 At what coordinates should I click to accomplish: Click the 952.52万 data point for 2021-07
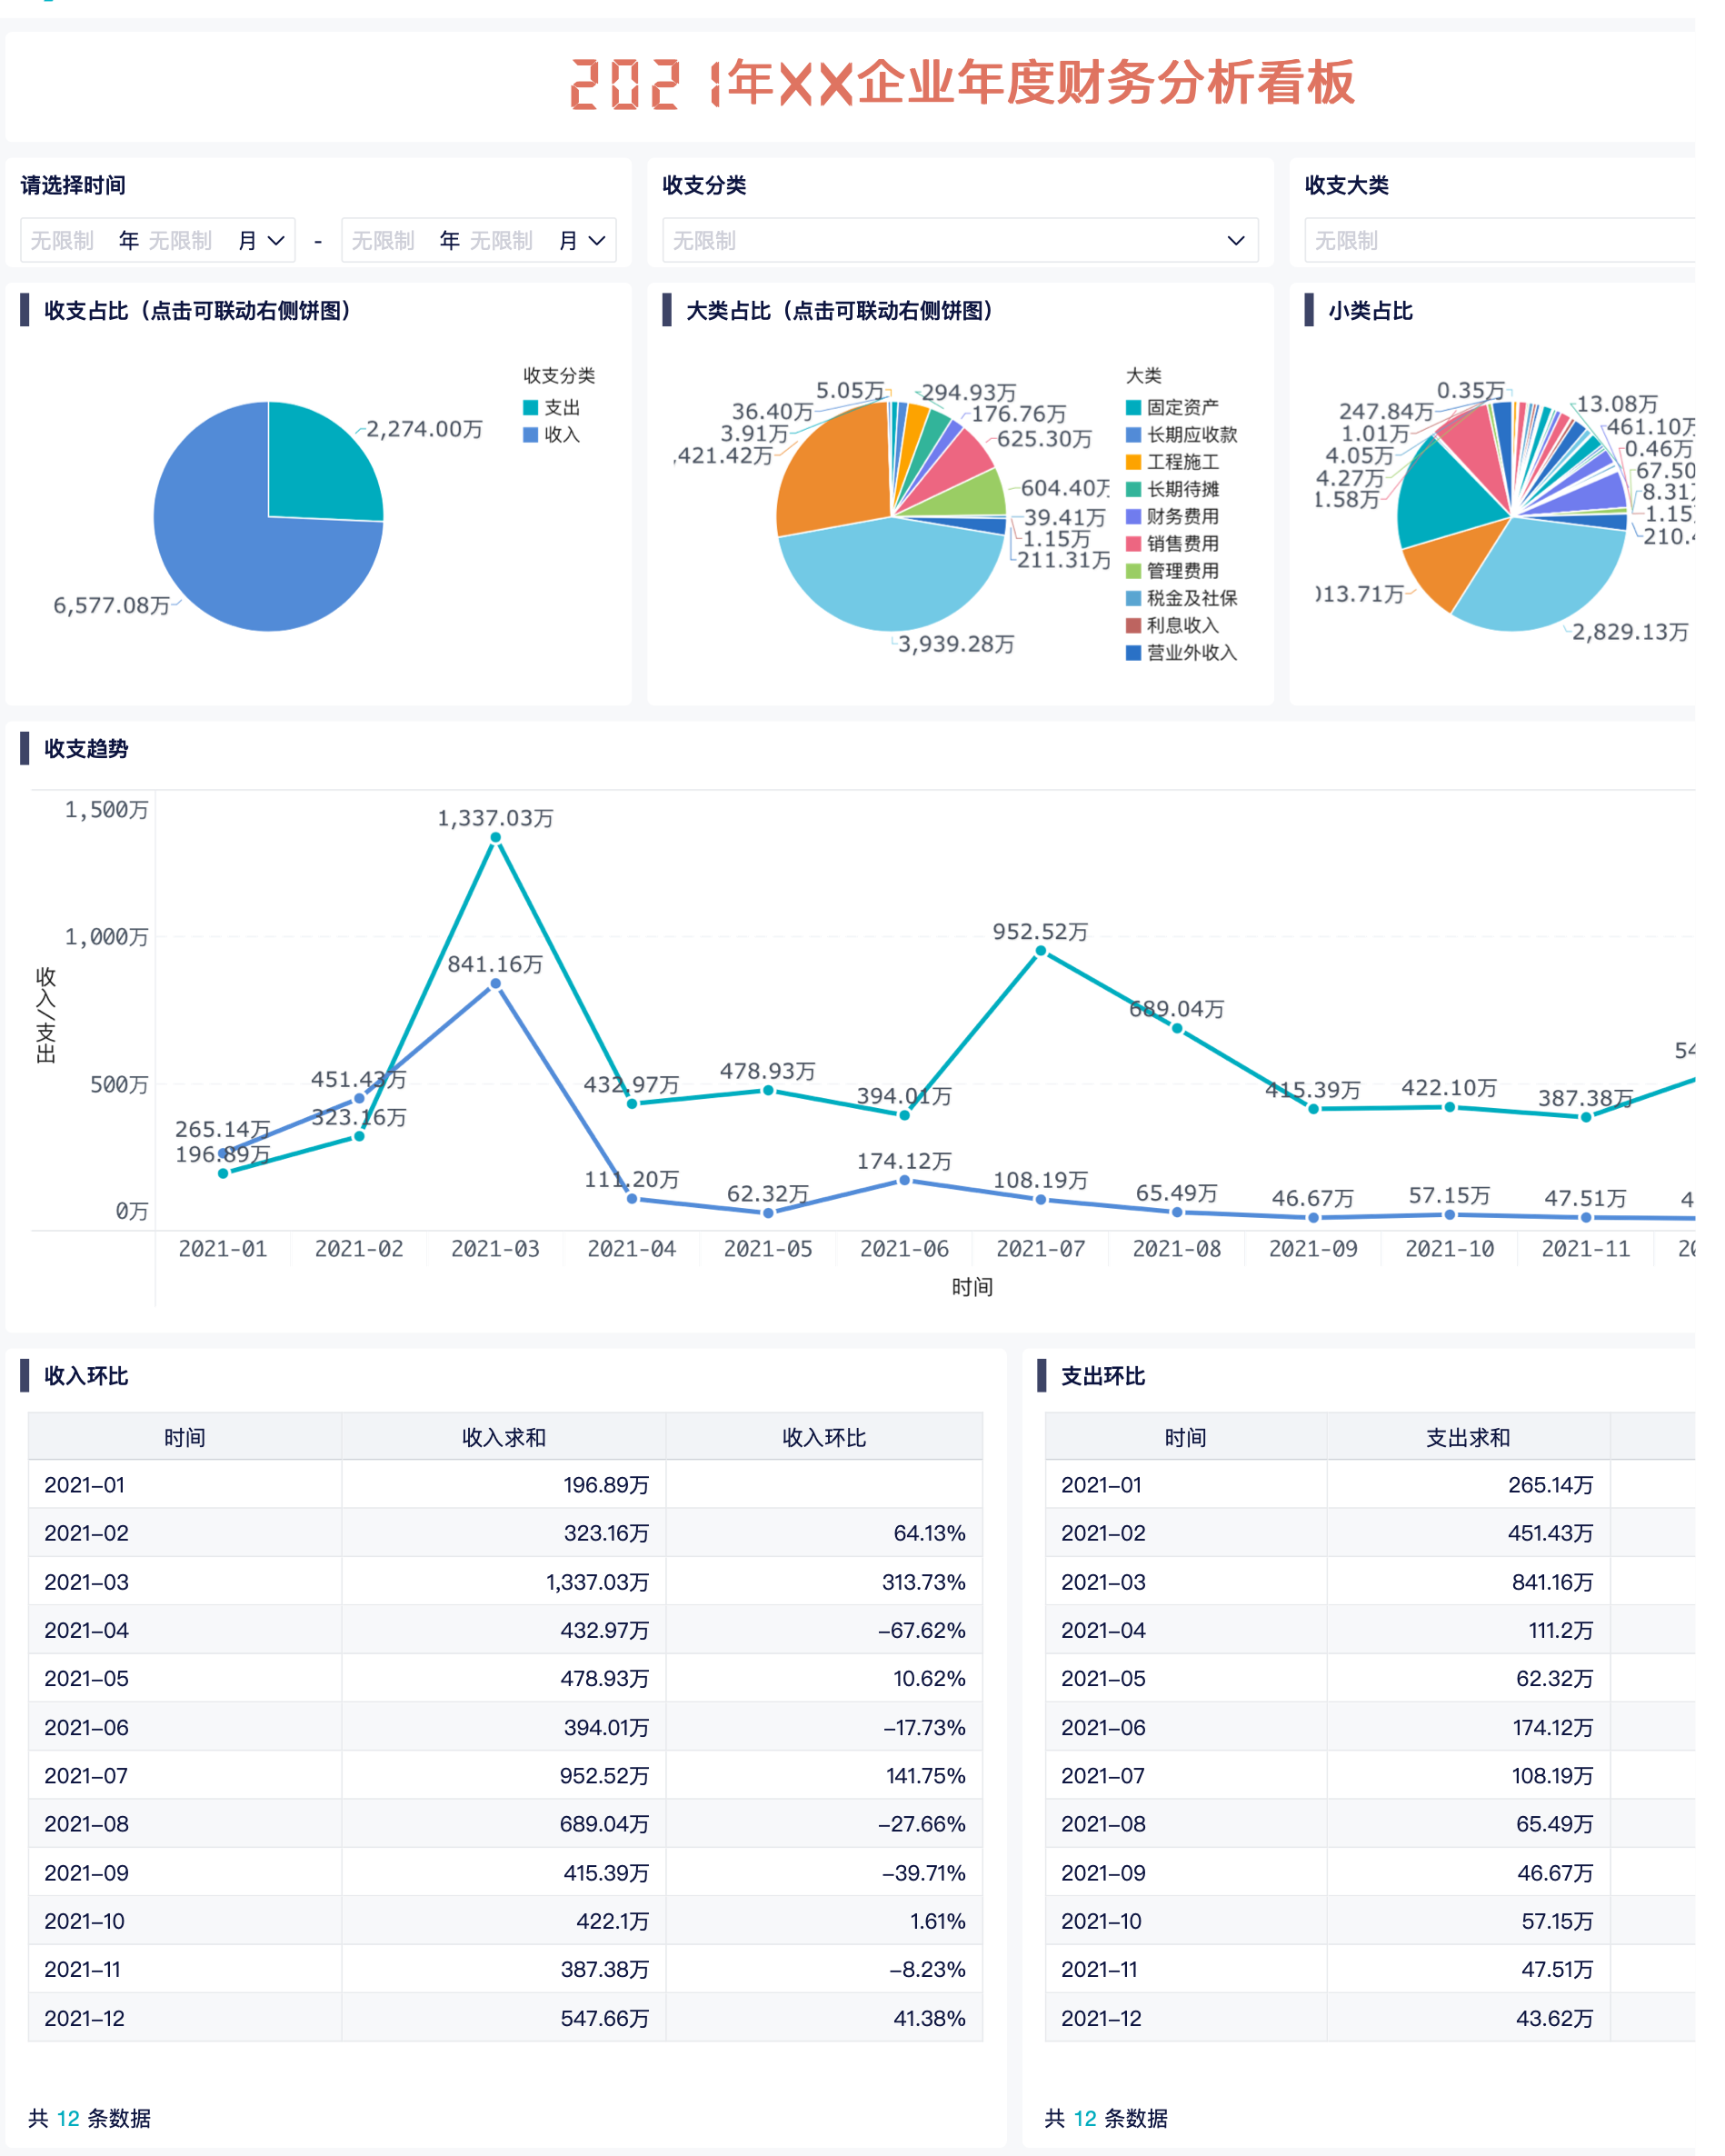click(1040, 951)
